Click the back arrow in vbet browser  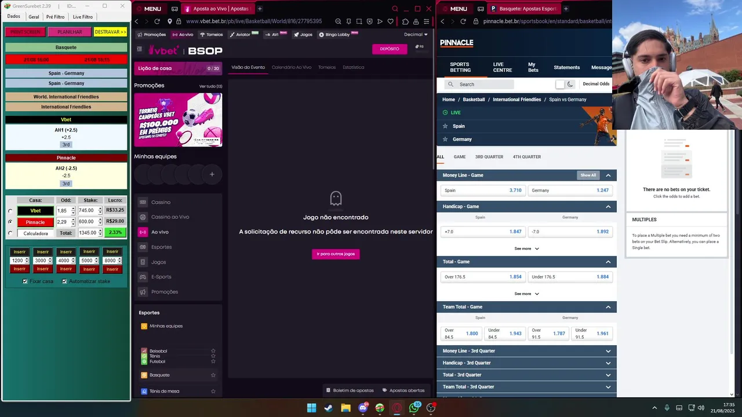click(136, 21)
